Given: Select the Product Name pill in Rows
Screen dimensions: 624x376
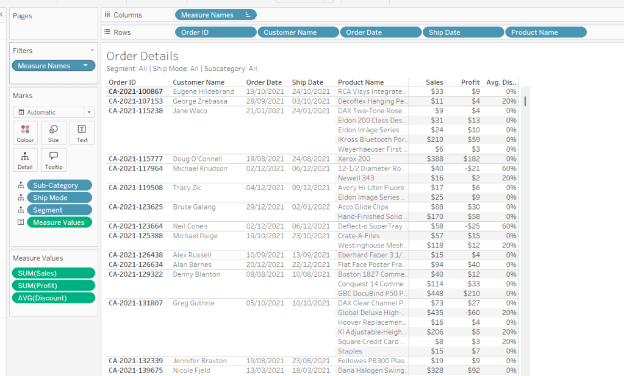Looking at the screenshot, I should click(545, 32).
